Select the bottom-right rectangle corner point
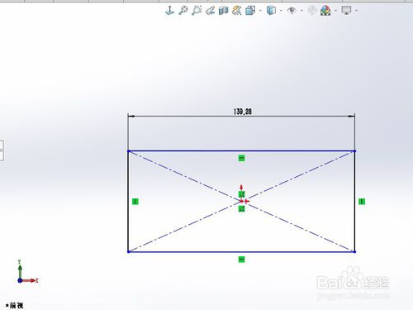The height and width of the screenshot is (310, 413). [354, 251]
